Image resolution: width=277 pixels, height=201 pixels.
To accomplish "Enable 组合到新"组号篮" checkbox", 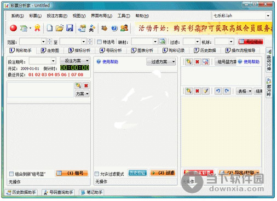I will (11, 174).
